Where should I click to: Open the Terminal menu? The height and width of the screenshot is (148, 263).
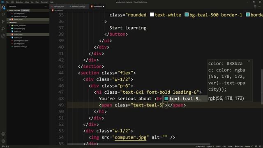[44, 2]
